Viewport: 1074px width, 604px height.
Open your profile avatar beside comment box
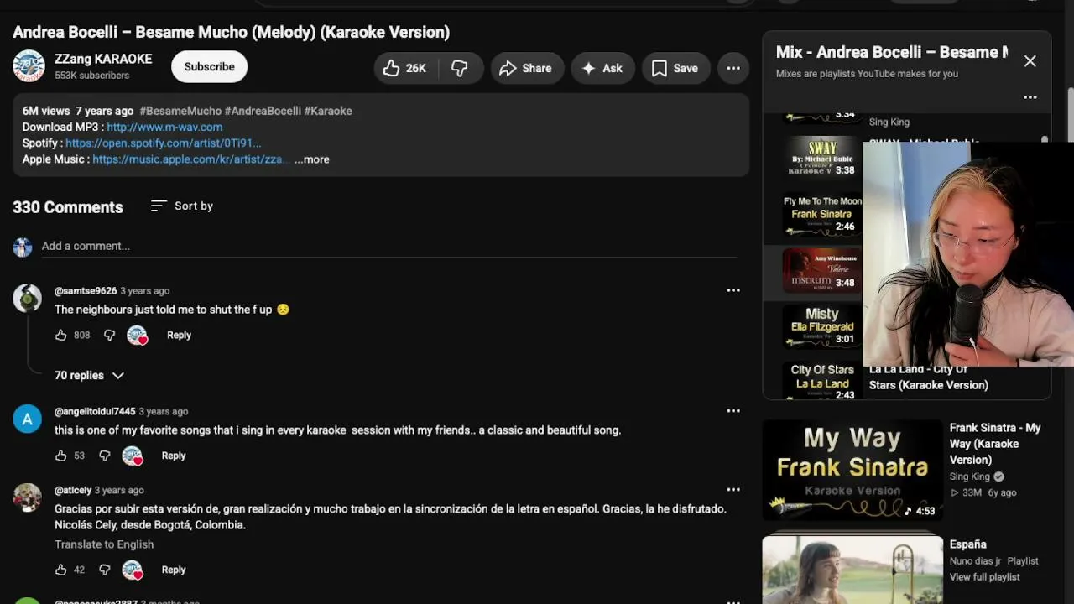point(23,247)
